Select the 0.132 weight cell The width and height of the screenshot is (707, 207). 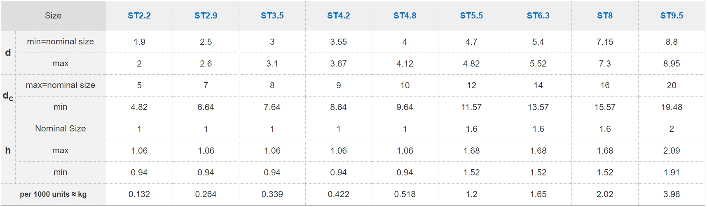tap(139, 194)
